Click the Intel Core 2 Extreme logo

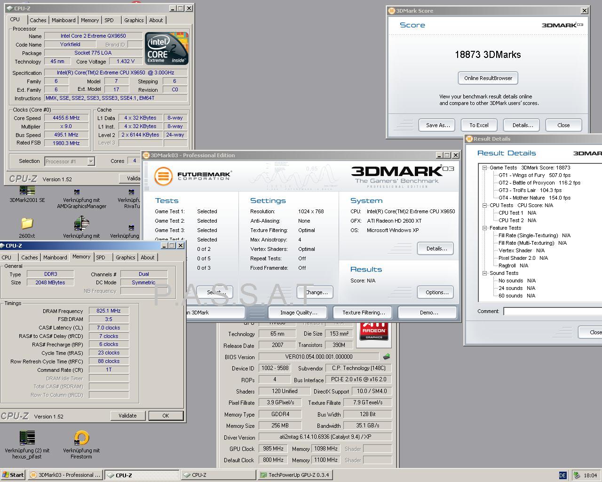pyautogui.click(x=166, y=48)
